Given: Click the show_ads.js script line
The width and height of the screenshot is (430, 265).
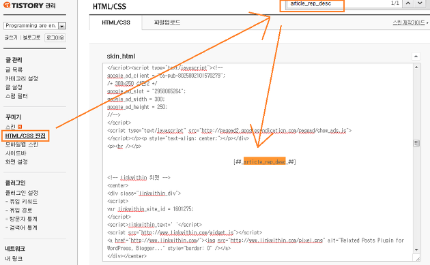Looking at the screenshot, I should point(229,131).
